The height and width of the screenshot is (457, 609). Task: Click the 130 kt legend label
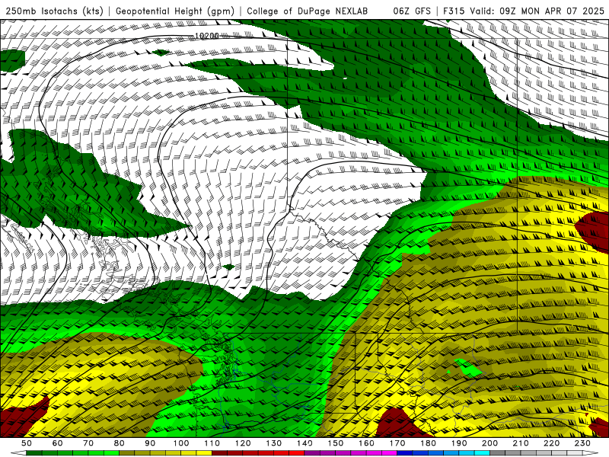[273, 443]
